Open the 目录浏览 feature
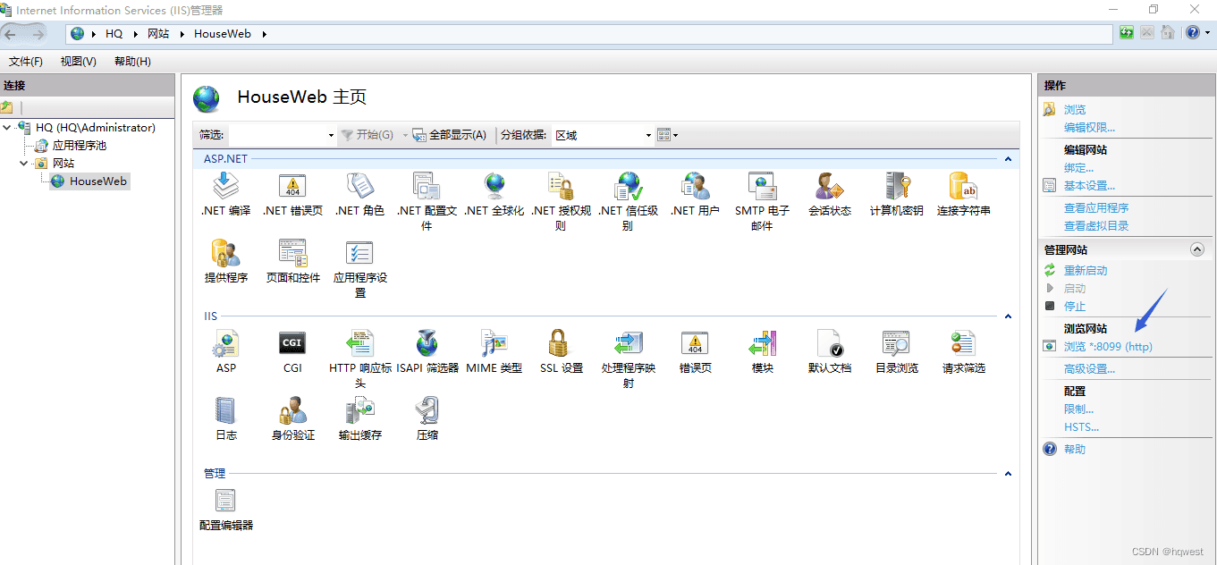Viewport: 1217px width, 565px height. point(897,351)
